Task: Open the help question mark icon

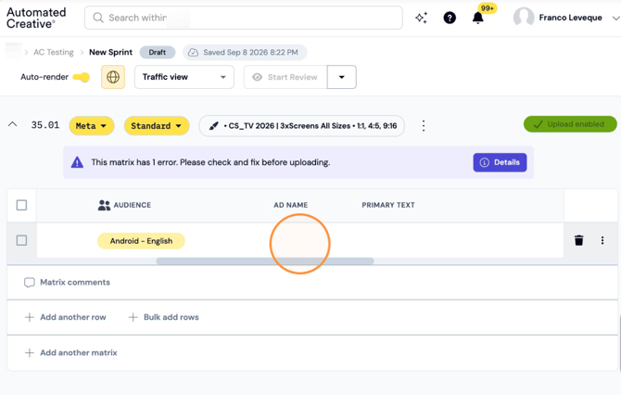Action: (x=450, y=18)
